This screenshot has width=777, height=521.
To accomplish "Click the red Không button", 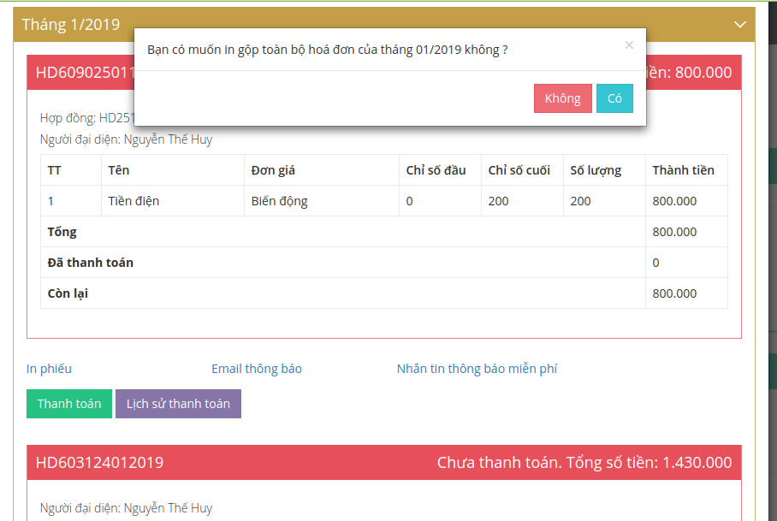I will coord(562,98).
